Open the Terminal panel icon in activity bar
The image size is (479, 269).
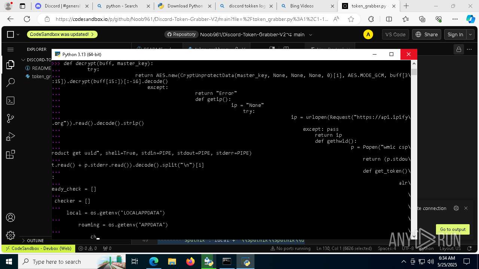[10, 101]
